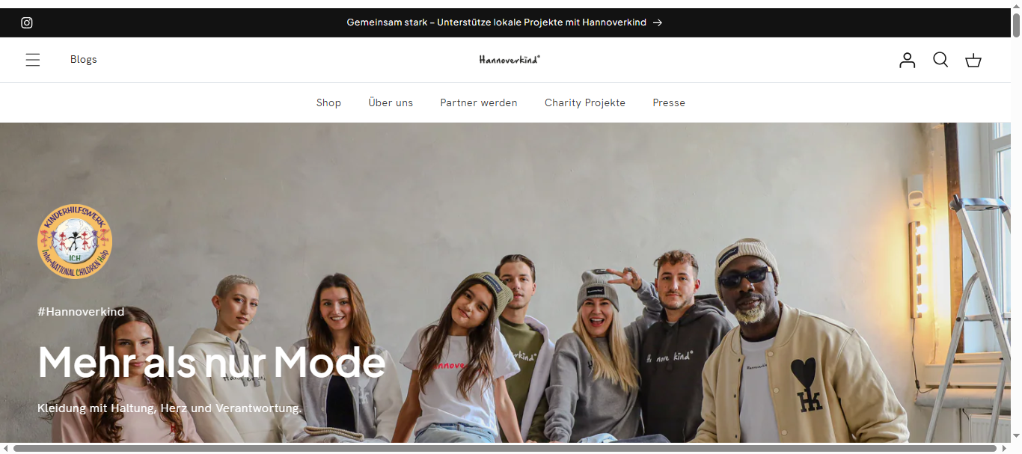Open the Über uns menu item

tap(391, 102)
